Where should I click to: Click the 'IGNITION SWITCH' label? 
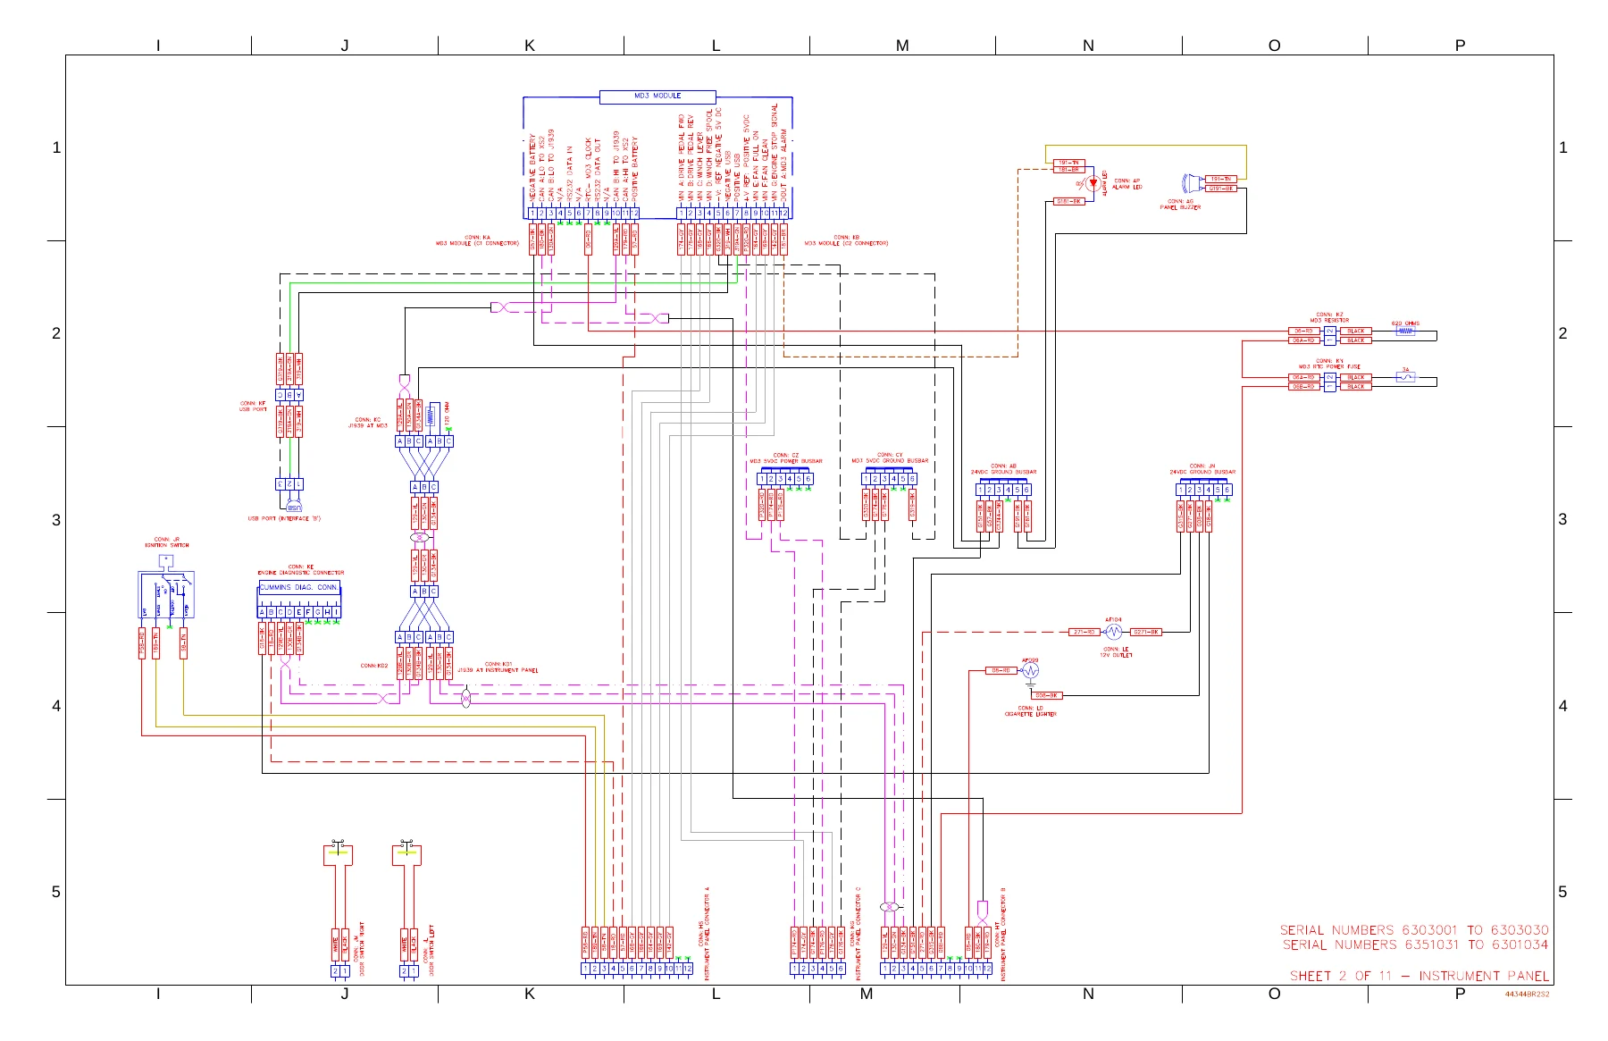click(x=167, y=545)
